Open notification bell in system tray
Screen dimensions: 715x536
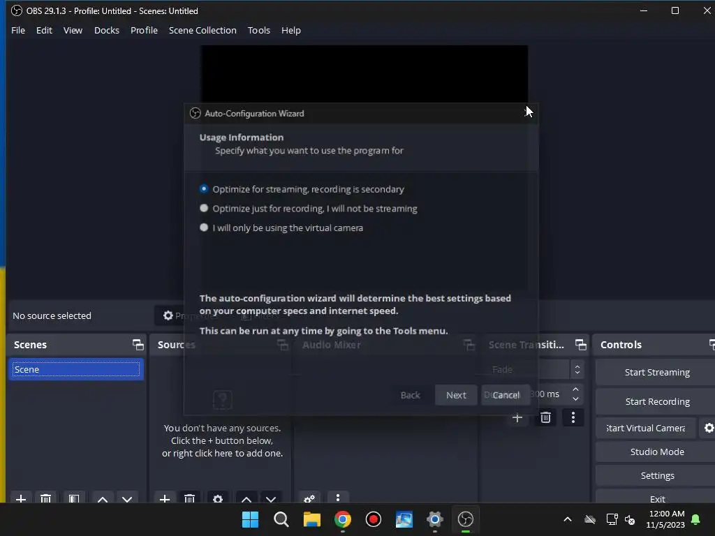[696, 519]
